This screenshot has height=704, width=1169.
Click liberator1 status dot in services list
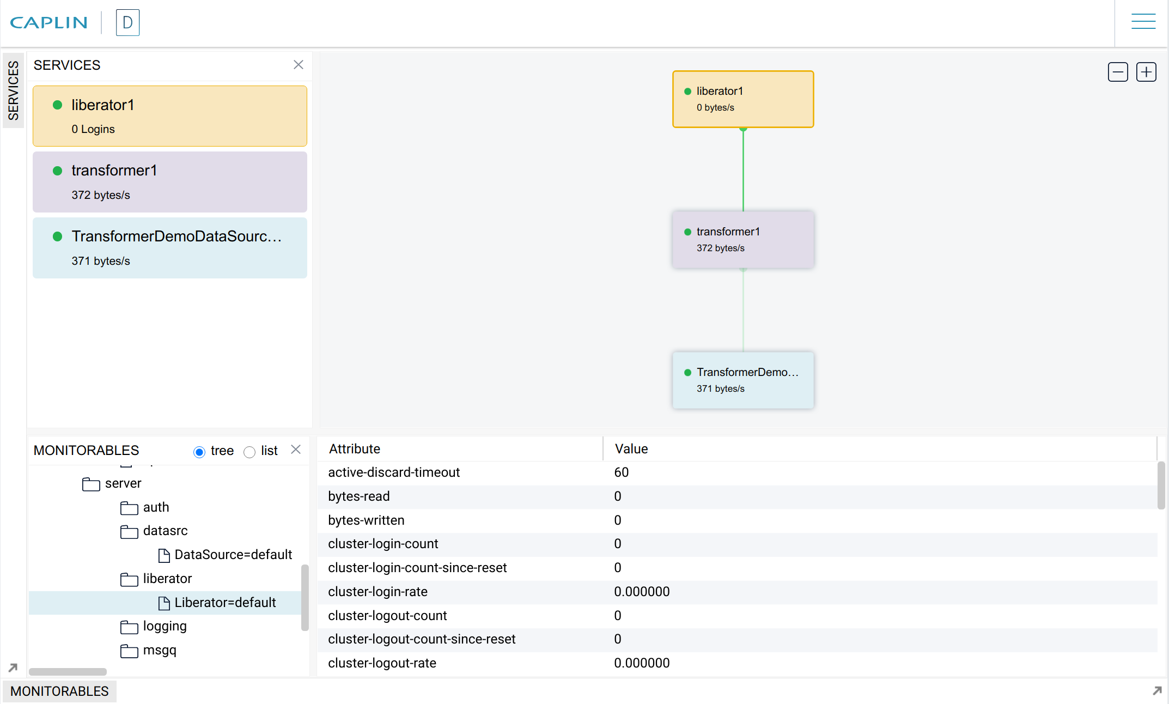pyautogui.click(x=57, y=105)
